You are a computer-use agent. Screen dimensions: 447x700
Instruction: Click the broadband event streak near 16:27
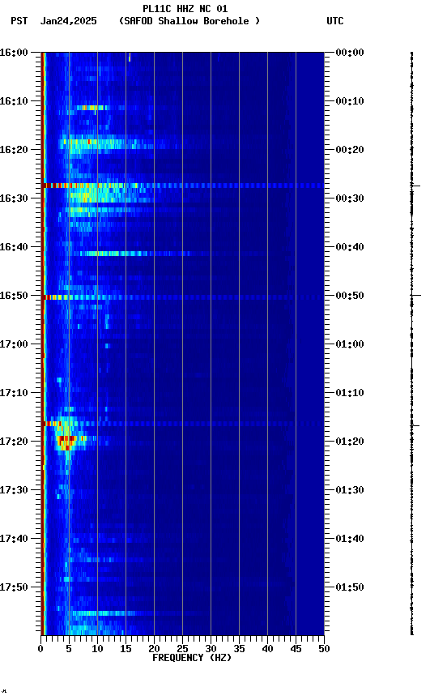click(182, 186)
